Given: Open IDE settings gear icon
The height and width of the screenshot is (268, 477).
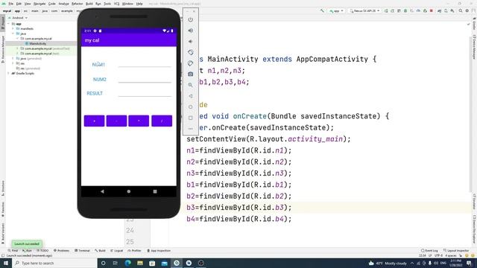Looking at the screenshot, I should pyautogui.click(x=467, y=10).
